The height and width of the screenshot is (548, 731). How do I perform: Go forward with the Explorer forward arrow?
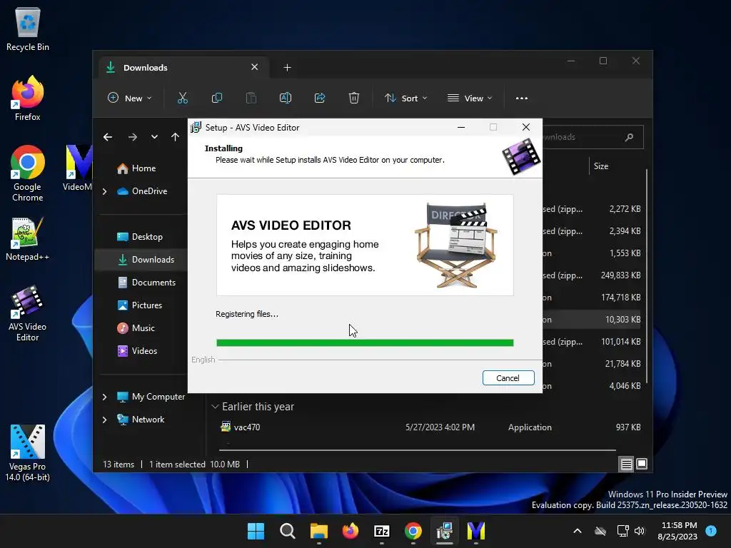pyautogui.click(x=132, y=137)
